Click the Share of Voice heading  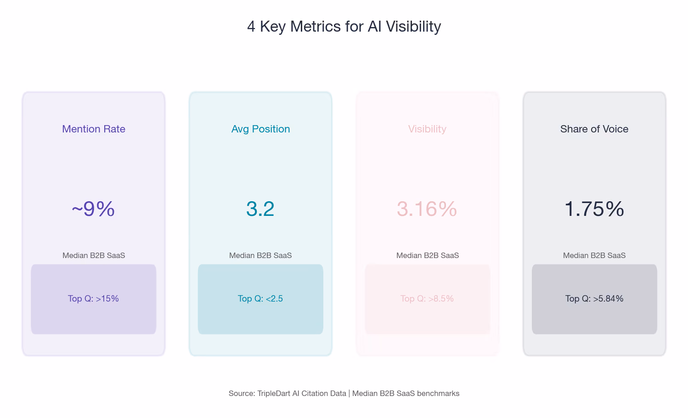point(594,129)
